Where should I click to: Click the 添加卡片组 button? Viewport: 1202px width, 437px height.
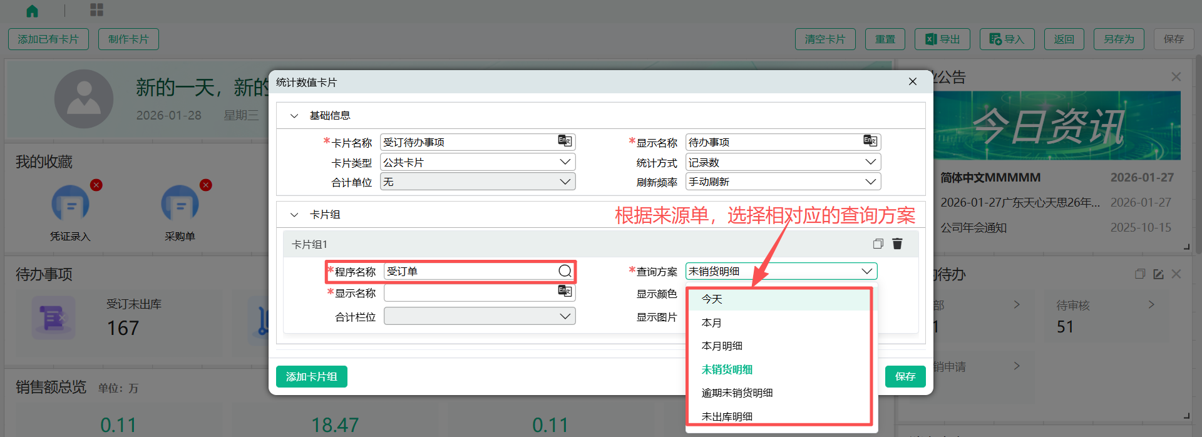[x=311, y=376]
